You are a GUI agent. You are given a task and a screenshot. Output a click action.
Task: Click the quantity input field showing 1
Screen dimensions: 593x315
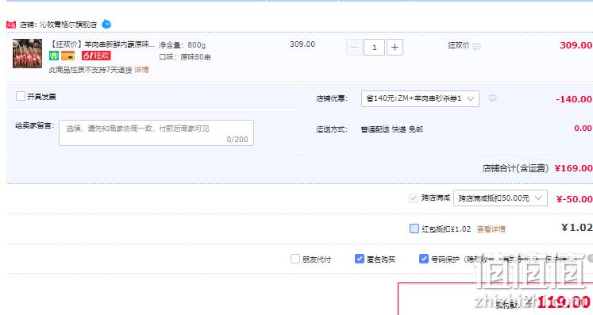tap(375, 48)
